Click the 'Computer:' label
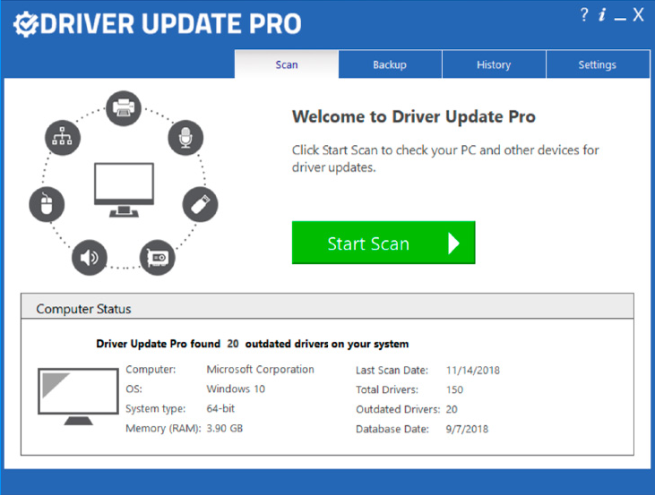The height and width of the screenshot is (495, 655). pos(151,370)
